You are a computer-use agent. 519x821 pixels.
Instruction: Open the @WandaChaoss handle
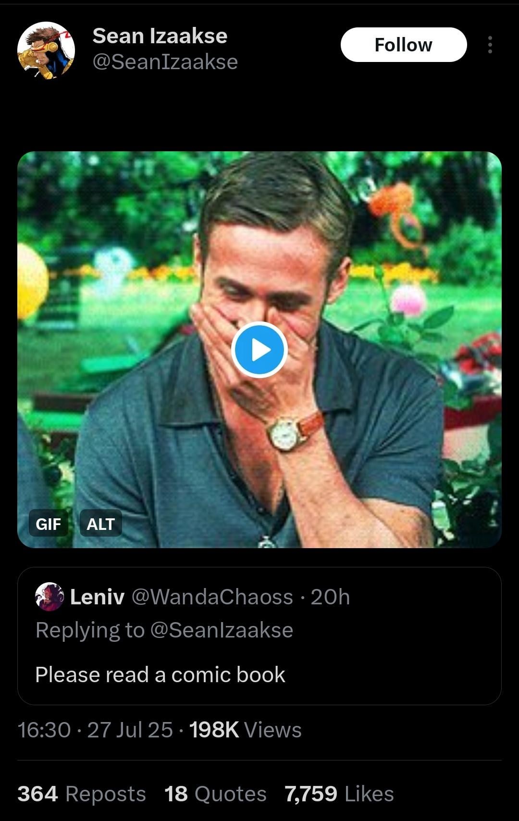212,597
